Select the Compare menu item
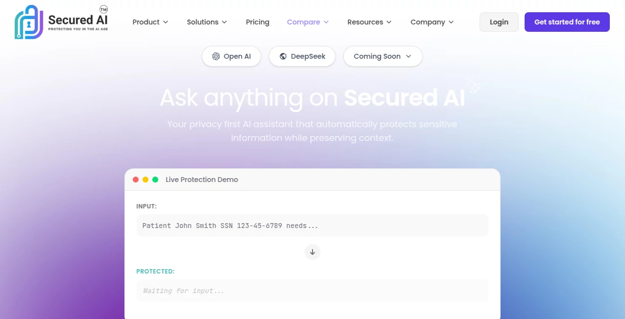Screen dimensions: 625x319 pyautogui.click(x=307, y=22)
